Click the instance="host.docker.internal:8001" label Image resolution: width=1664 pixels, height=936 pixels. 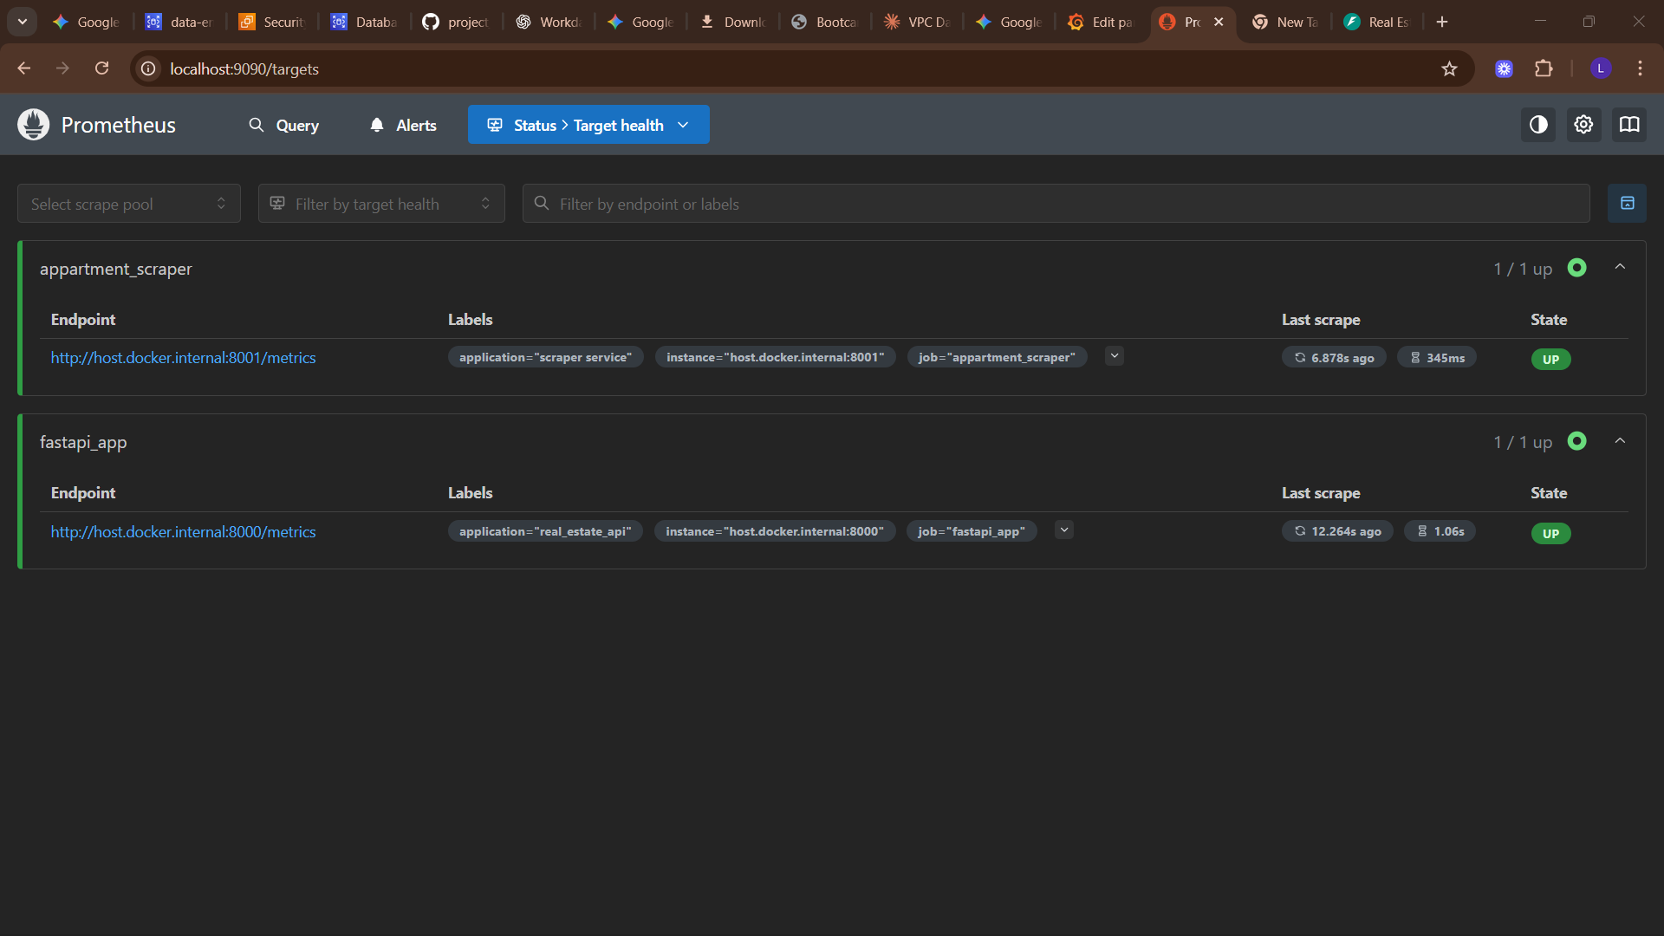775,357
